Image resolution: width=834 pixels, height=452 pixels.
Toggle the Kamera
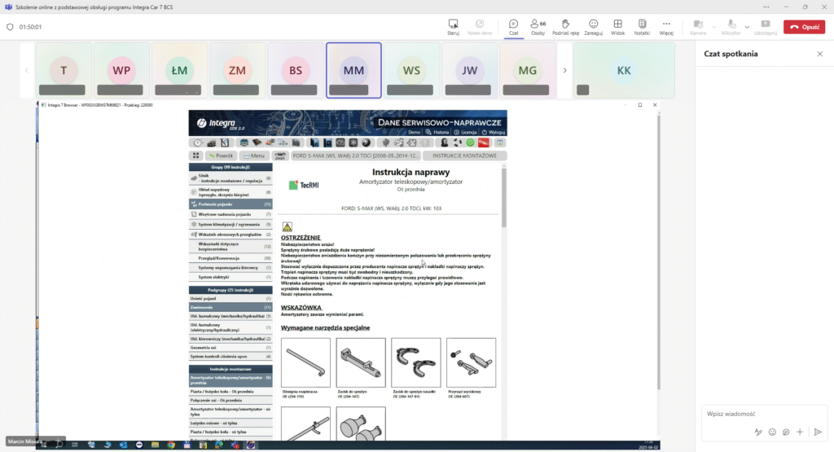pyautogui.click(x=698, y=27)
